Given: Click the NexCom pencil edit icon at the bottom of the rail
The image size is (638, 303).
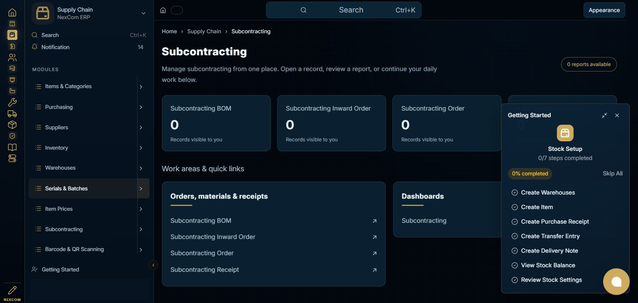Looking at the screenshot, I should click(12, 290).
